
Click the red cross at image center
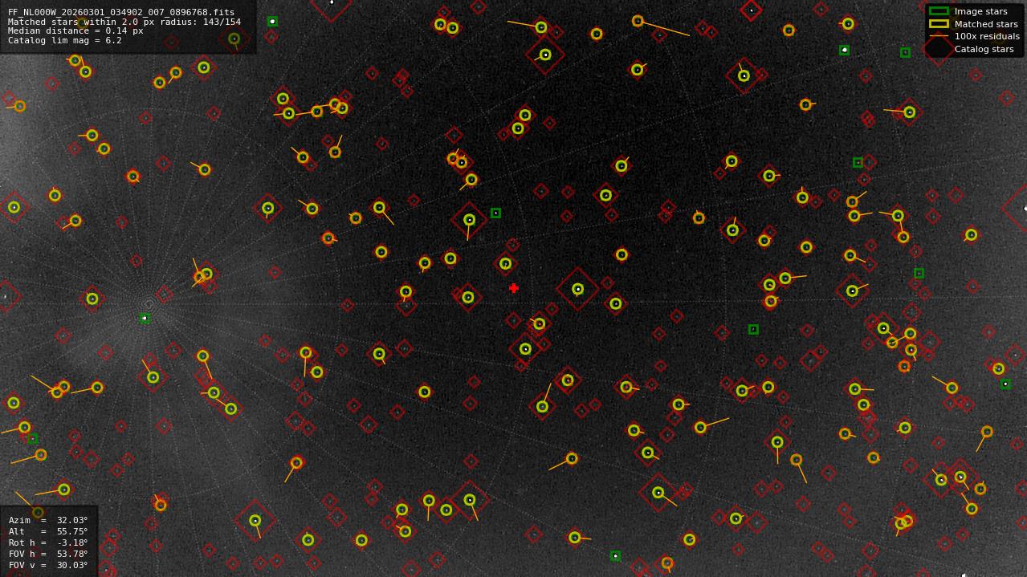point(514,288)
